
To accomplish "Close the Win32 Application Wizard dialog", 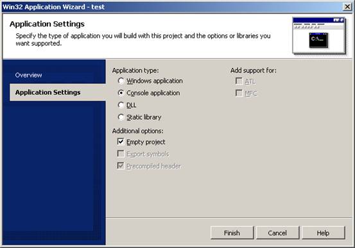I will 347,7.
